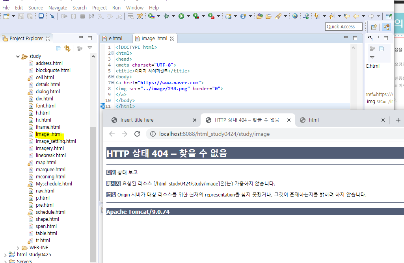Toggle Link with Editor in Project Explorer
Image resolution: width=404 pixels, height=263 pixels.
coord(67,48)
